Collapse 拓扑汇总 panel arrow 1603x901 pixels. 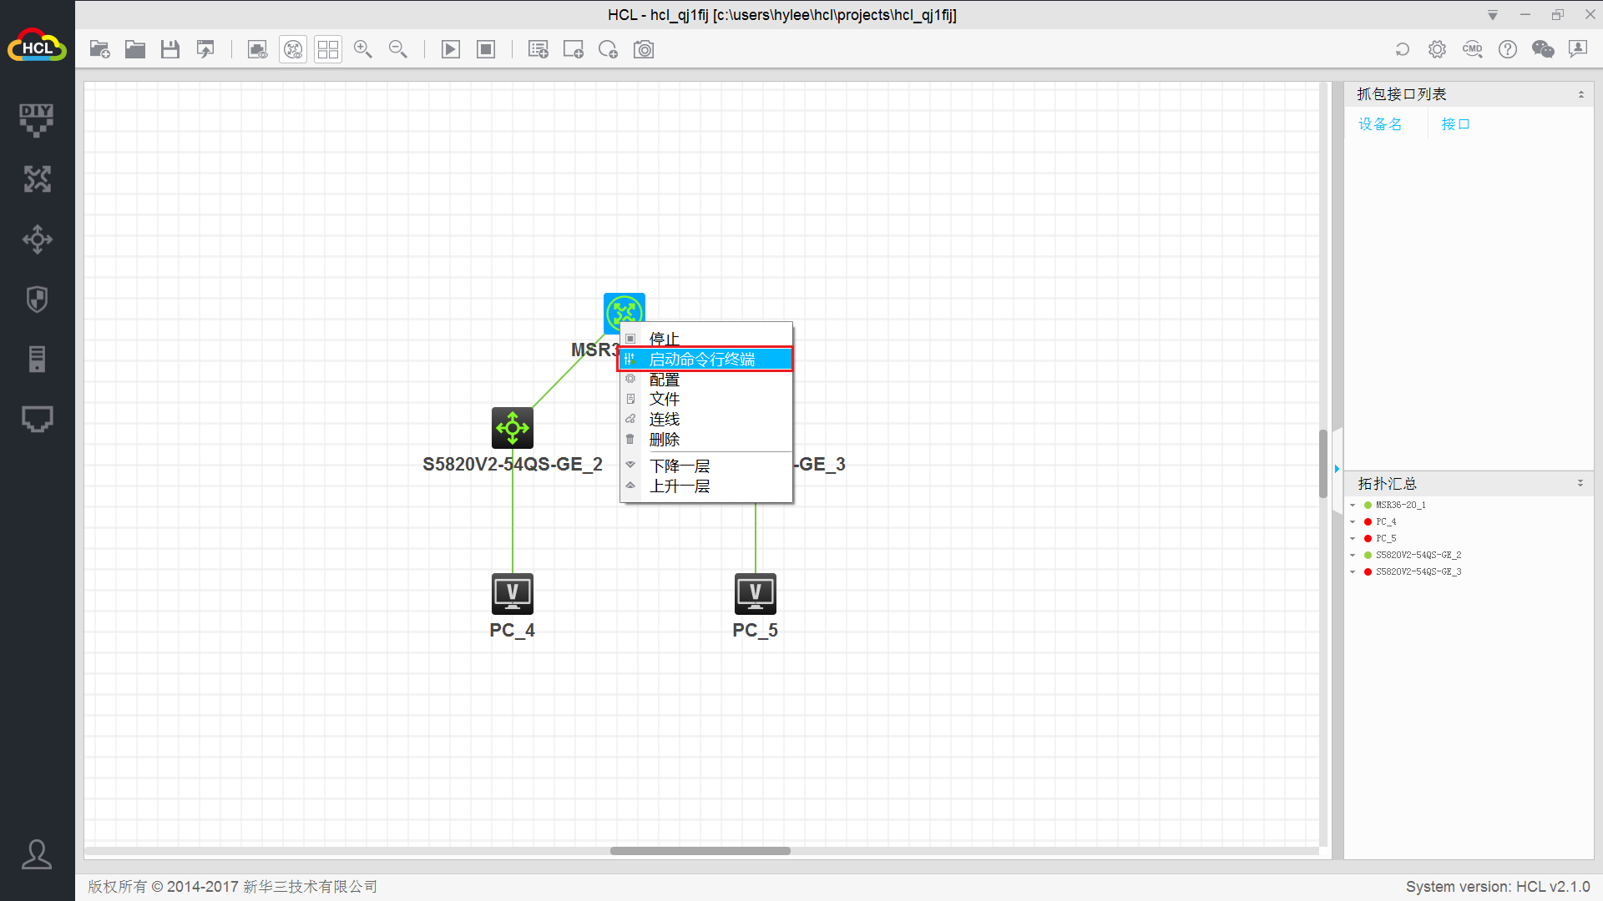(x=1580, y=484)
